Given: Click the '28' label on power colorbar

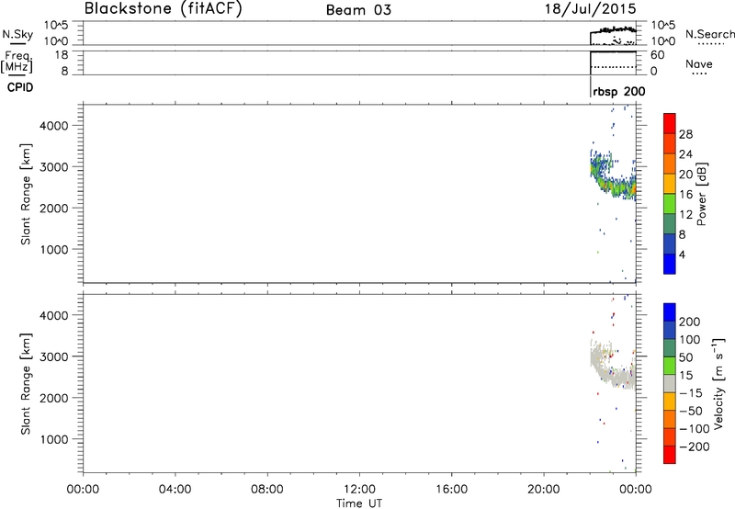Looking at the screenshot, I should tap(685, 134).
